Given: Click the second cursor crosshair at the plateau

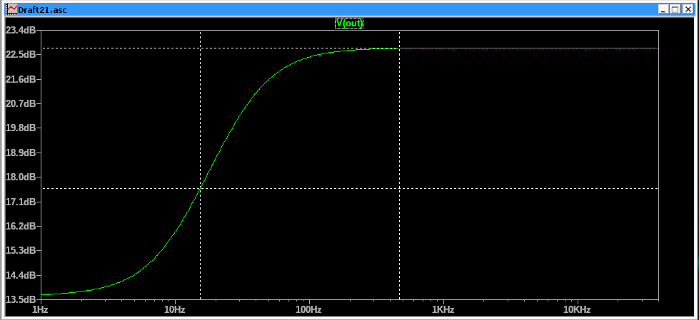Looking at the screenshot, I should pyautogui.click(x=399, y=48).
